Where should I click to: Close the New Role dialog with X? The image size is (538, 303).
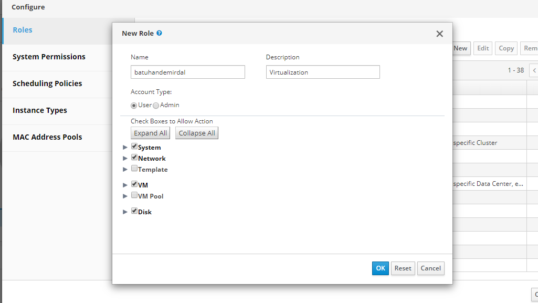[x=439, y=34]
